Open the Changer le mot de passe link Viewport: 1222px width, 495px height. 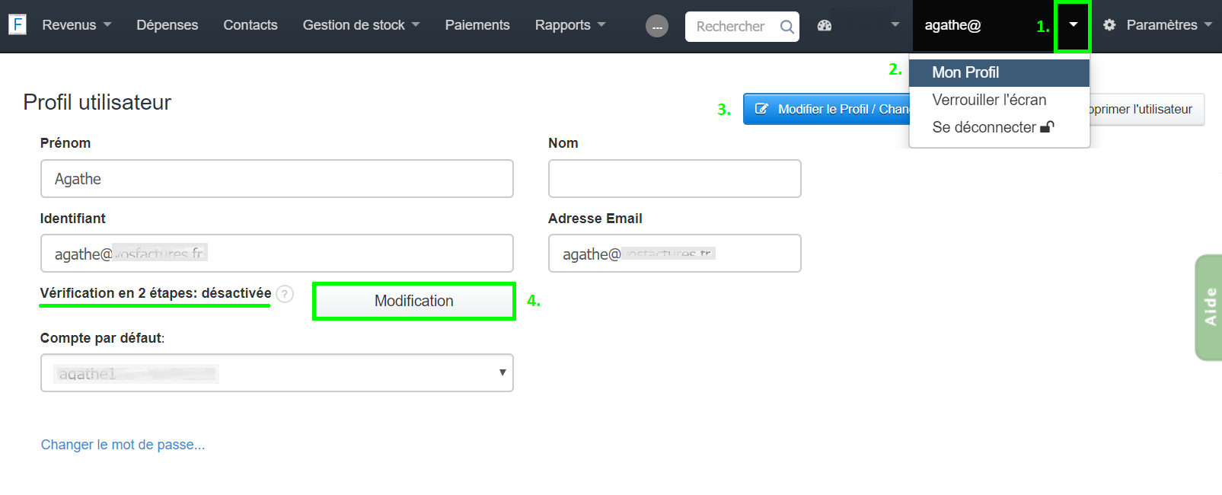point(123,445)
